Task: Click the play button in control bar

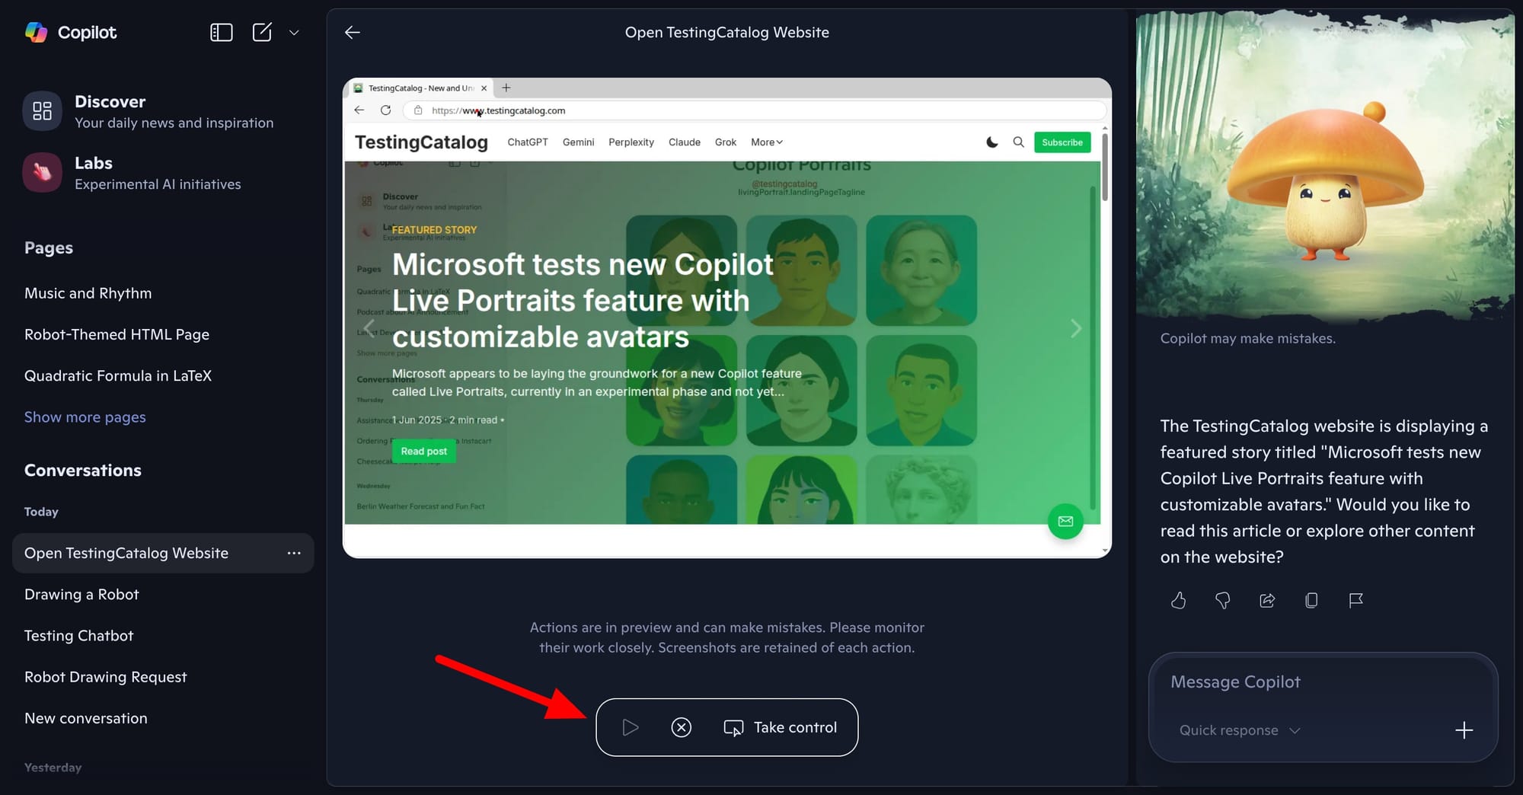Action: [630, 728]
